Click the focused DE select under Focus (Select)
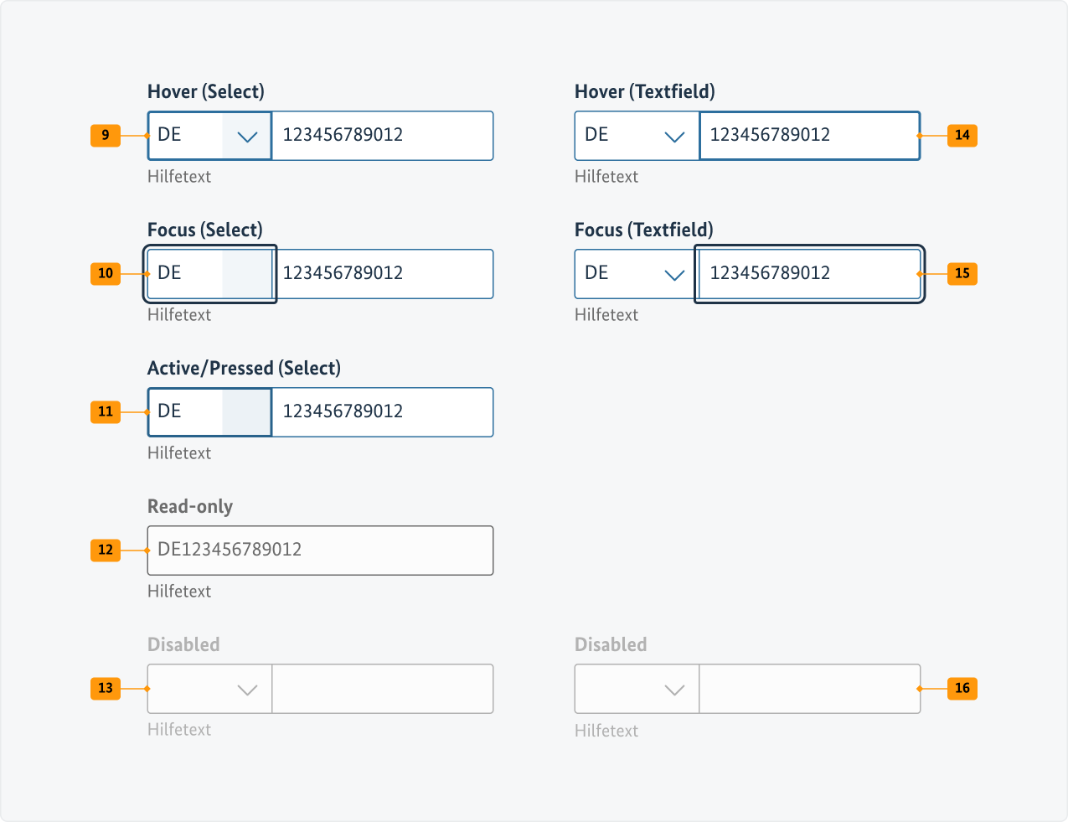Viewport: 1068px width, 822px height. (x=210, y=274)
